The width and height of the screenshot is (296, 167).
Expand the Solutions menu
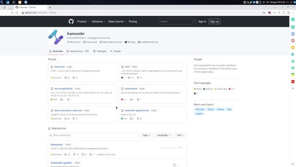(x=99, y=22)
